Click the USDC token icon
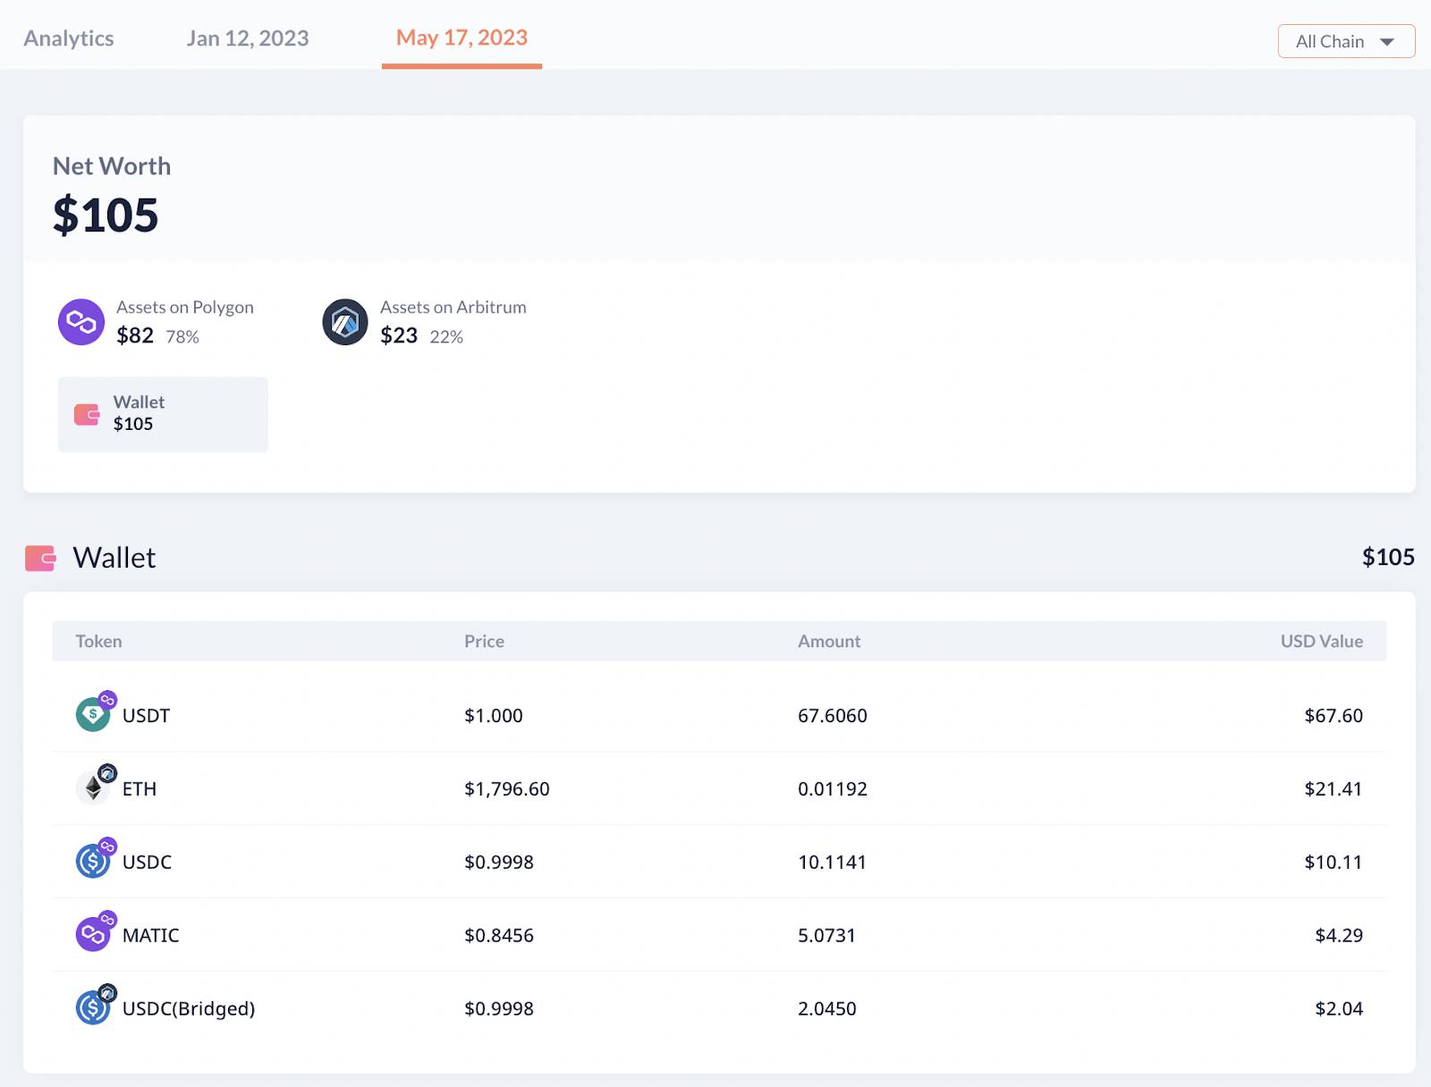This screenshot has height=1087, width=1431. click(93, 861)
